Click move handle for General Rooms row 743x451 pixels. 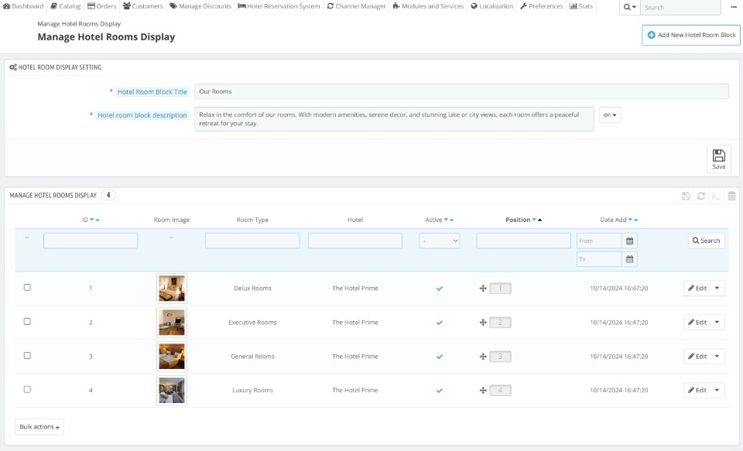click(483, 357)
